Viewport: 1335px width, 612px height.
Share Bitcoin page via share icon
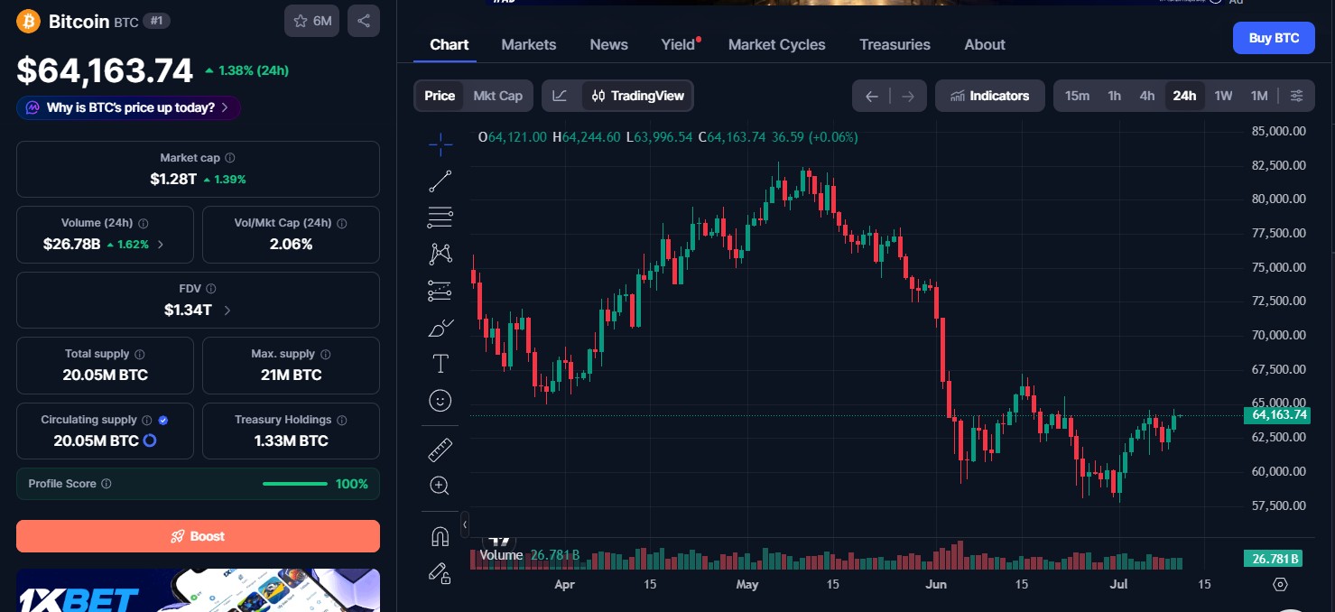click(364, 21)
